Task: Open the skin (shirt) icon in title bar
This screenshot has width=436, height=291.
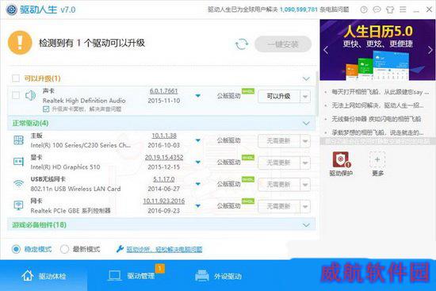Action: pos(390,10)
